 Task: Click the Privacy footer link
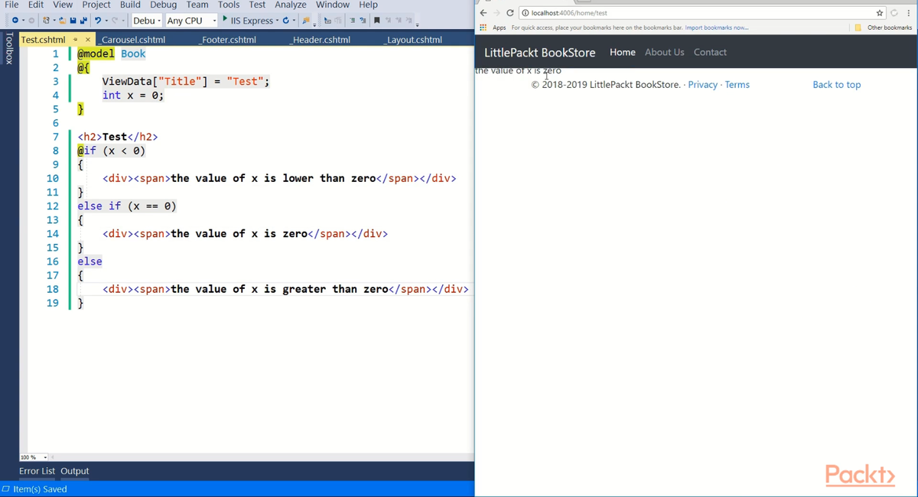pyautogui.click(x=702, y=85)
